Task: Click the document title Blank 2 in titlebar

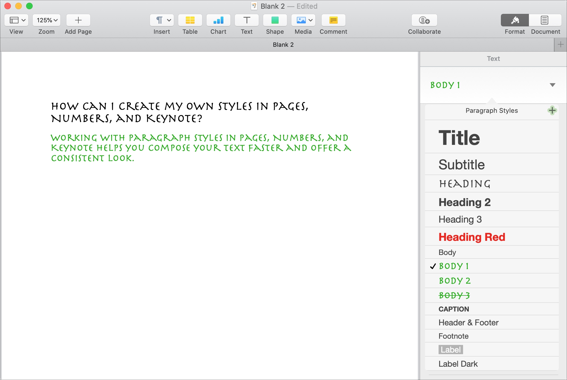Action: coord(273,6)
